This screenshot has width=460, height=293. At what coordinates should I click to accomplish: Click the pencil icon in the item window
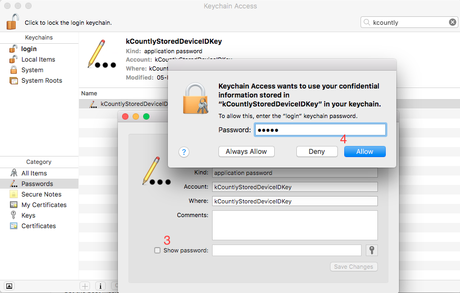pos(156,171)
